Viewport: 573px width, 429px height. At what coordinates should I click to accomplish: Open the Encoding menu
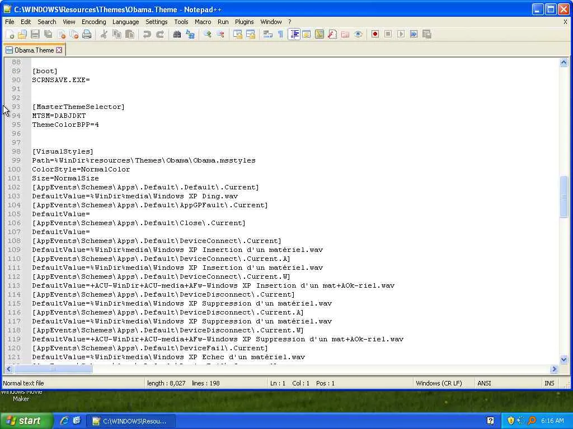(x=94, y=22)
